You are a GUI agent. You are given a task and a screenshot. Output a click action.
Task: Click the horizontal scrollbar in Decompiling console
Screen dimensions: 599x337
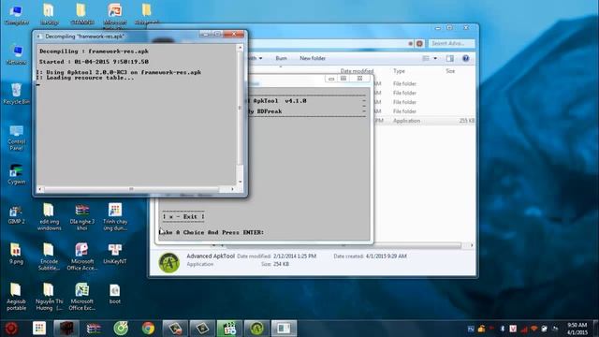(131, 189)
